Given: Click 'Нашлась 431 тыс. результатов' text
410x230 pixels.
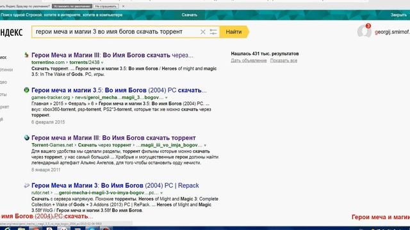Looking at the screenshot, I should (265, 54).
